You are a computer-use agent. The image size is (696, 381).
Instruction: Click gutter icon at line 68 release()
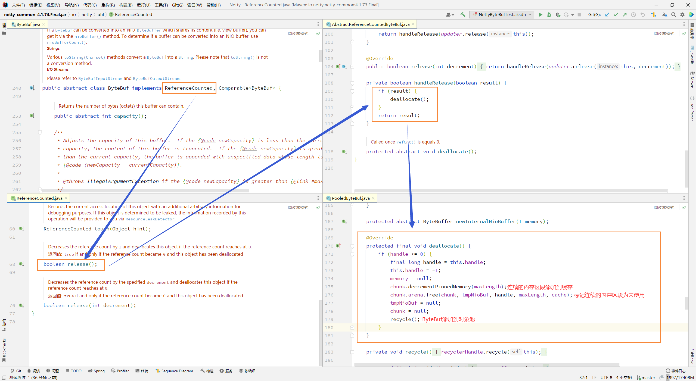[x=22, y=264]
